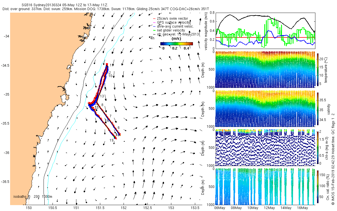Click day marker '19' at glider track end
337x211 pixels.
(111, 140)
